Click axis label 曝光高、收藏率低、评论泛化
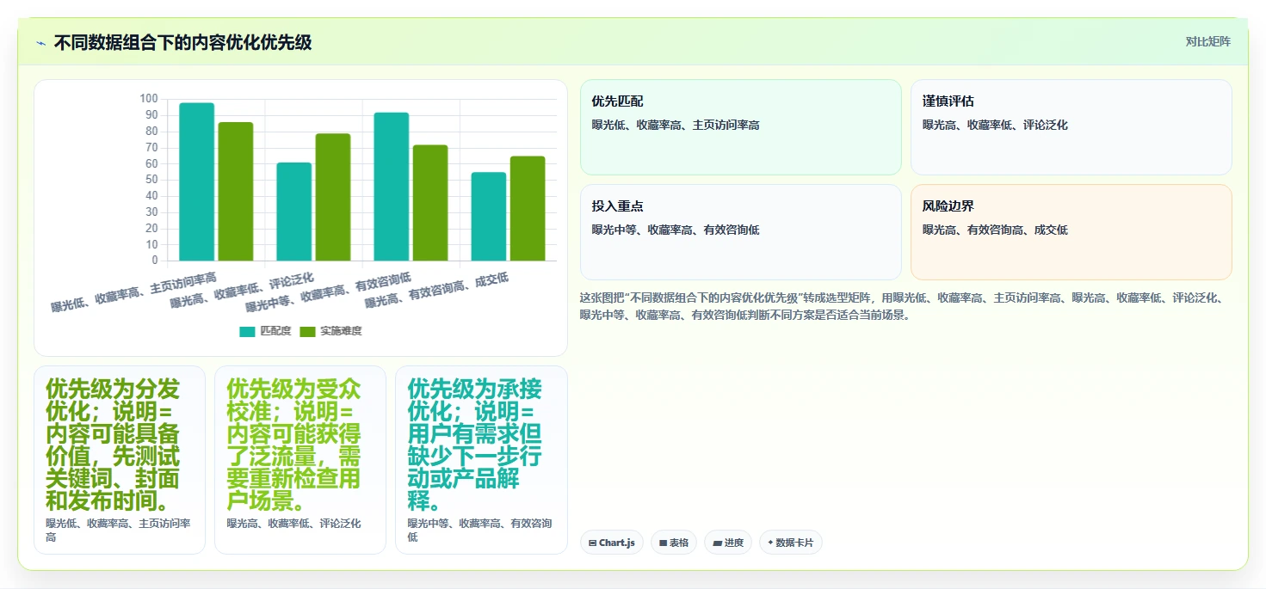Image resolution: width=1266 pixels, height=589 pixels. (243, 290)
